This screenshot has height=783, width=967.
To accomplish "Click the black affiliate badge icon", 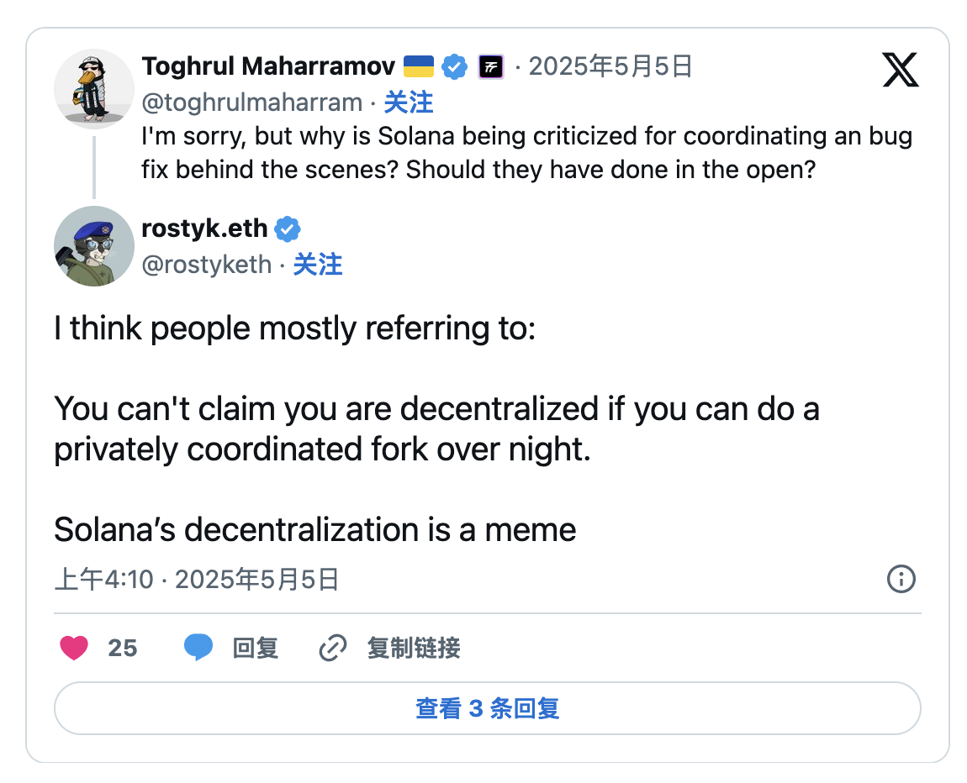I will tap(490, 66).
